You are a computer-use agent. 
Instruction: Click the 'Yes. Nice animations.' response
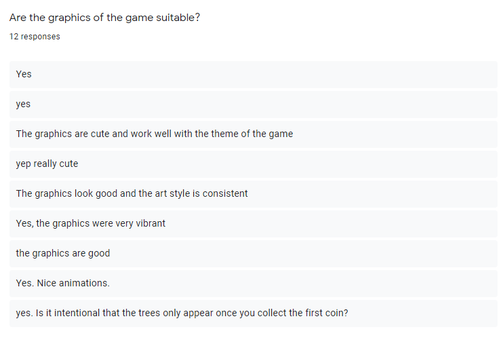tap(254, 283)
